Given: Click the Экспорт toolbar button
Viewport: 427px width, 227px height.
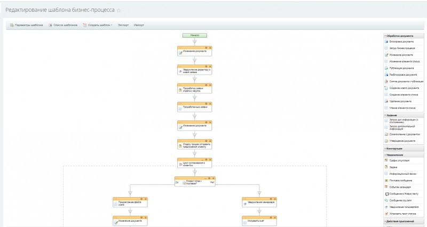Looking at the screenshot, I should (x=123, y=25).
